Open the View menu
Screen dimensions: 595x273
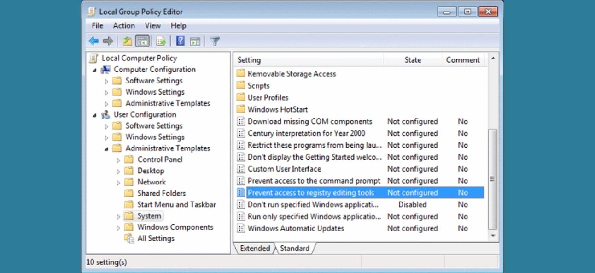152,26
